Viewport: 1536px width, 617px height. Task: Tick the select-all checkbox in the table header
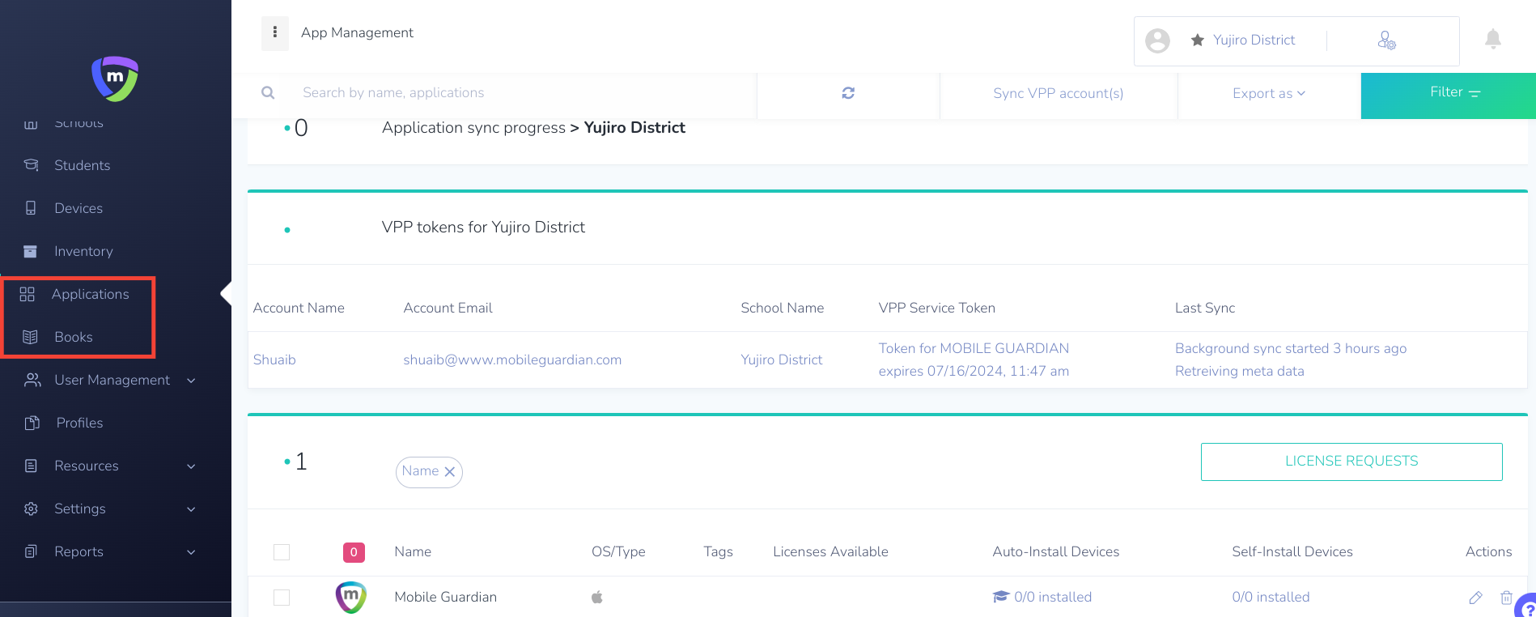pyautogui.click(x=282, y=552)
